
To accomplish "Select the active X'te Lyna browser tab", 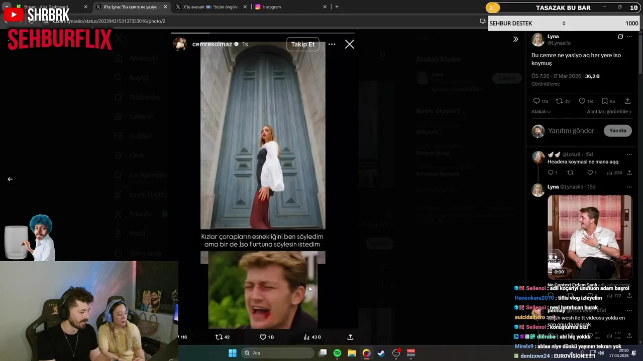I will point(131,7).
